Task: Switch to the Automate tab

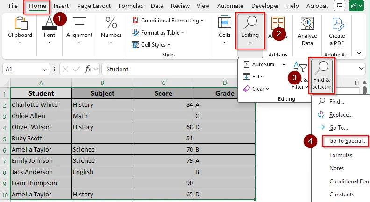Action: 230,6
